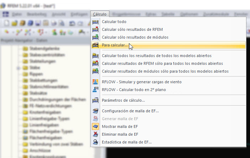
Task: Open the Para calcular... dialog entry
Action: click(168, 45)
